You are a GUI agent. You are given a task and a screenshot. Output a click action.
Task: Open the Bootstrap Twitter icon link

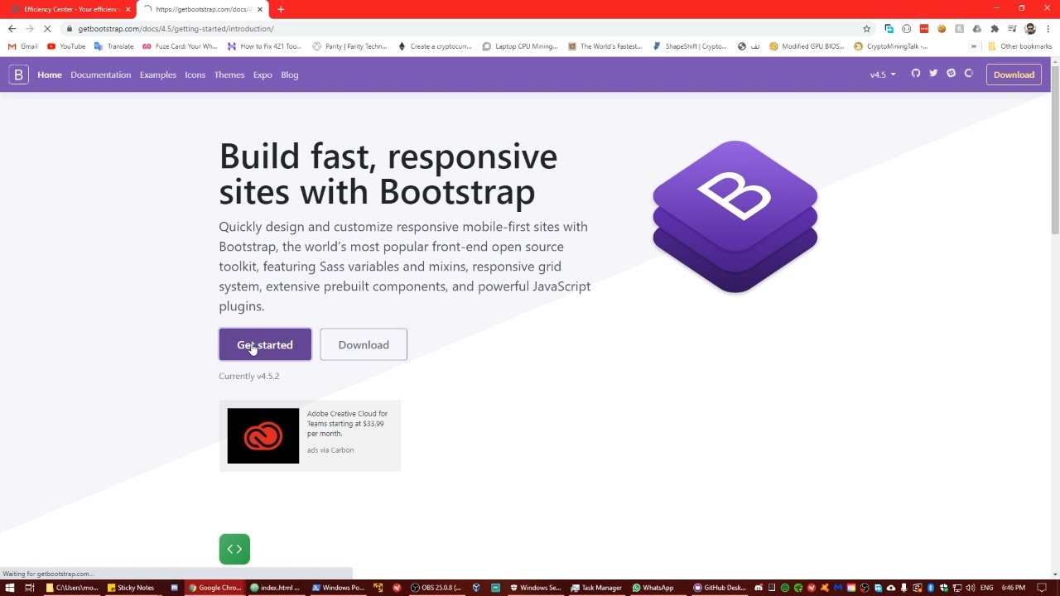click(x=933, y=74)
